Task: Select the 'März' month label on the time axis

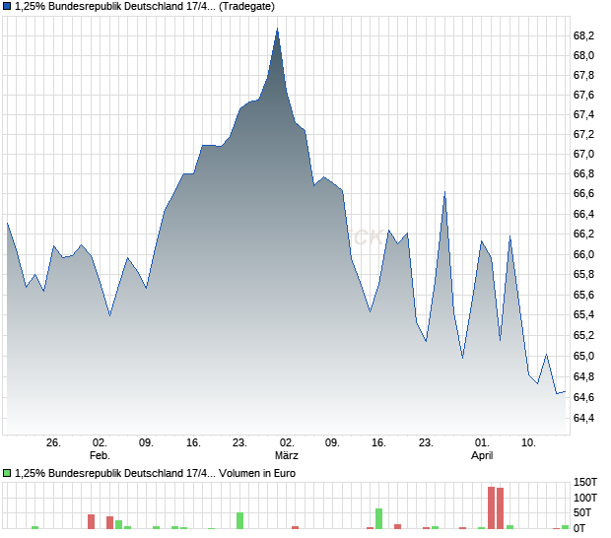Action: coord(286,456)
